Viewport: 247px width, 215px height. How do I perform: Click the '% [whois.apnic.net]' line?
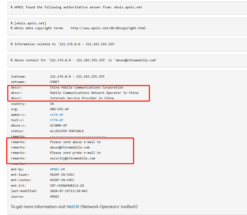pos(28,23)
